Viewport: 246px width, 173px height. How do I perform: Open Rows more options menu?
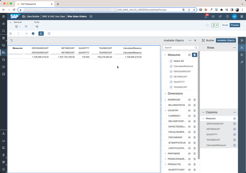234,48
